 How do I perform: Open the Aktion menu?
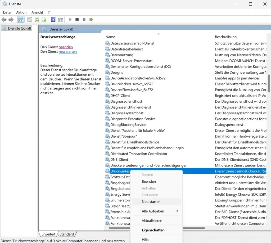coord(21,12)
